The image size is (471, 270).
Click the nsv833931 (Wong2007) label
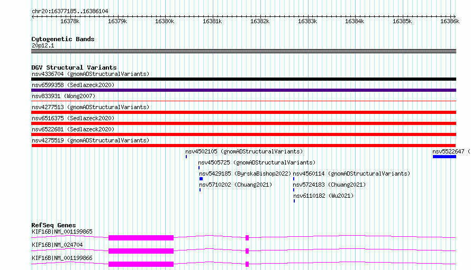click(64, 96)
